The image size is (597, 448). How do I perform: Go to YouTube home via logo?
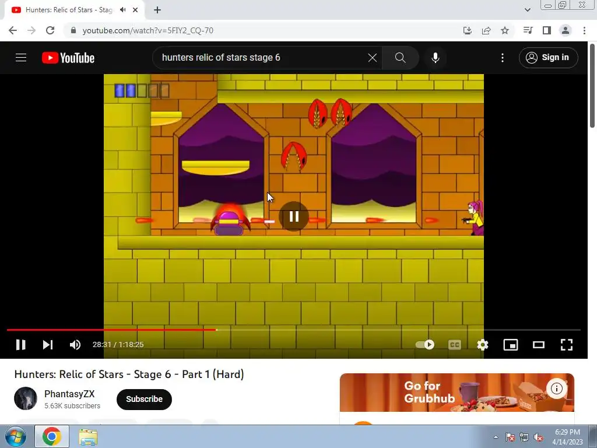tap(68, 58)
